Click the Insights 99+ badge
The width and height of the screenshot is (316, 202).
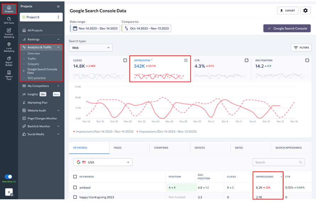pyautogui.click(x=43, y=94)
